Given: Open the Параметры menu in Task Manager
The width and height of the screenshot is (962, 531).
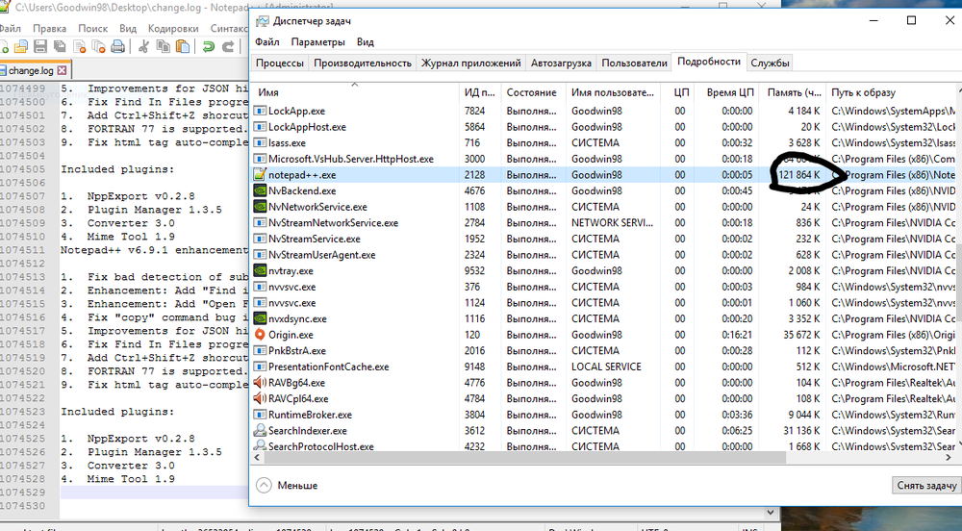Looking at the screenshot, I should point(317,42).
